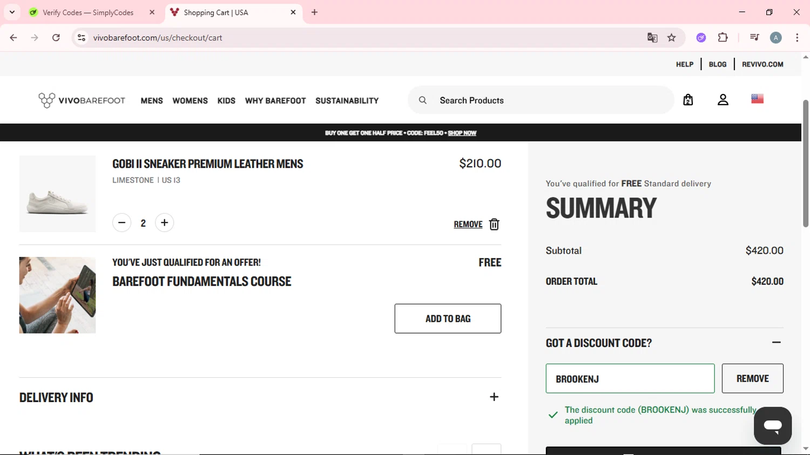Click the Vivobarefoot logo
Viewport: 810px width, 455px height.
tap(82, 100)
